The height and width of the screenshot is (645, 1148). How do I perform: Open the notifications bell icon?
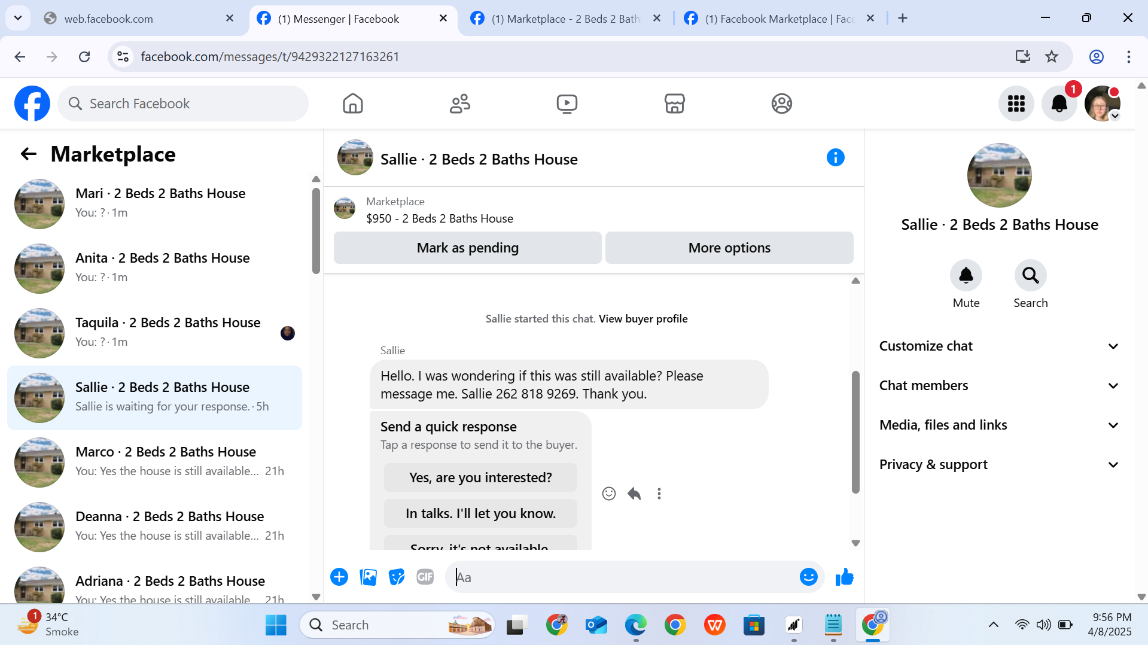click(x=1059, y=104)
